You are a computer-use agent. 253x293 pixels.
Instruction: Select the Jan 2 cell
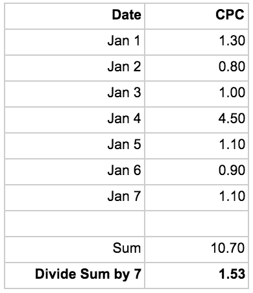(75, 68)
